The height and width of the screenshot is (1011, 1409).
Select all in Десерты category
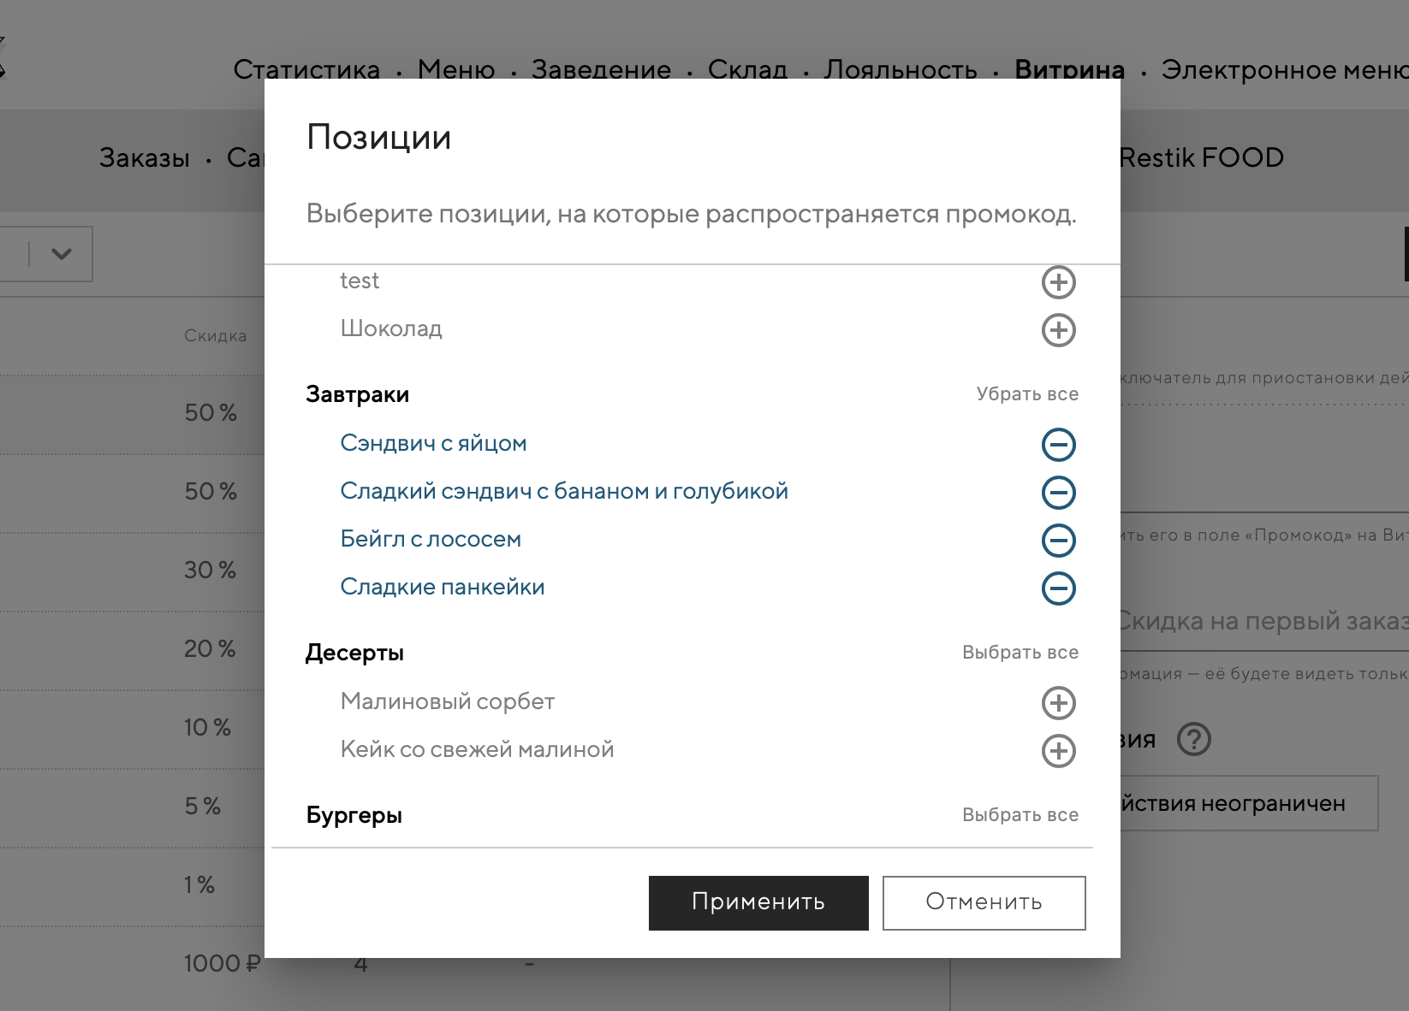(x=1020, y=653)
